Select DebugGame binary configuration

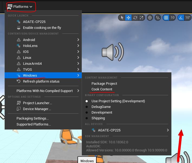[101, 107]
